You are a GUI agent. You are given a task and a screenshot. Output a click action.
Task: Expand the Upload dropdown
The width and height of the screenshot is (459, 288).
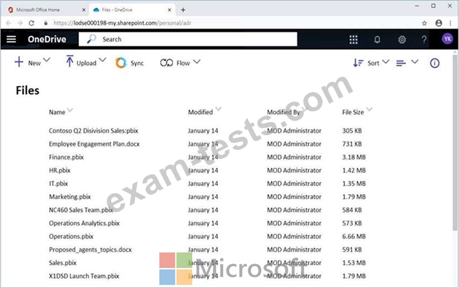tap(102, 60)
